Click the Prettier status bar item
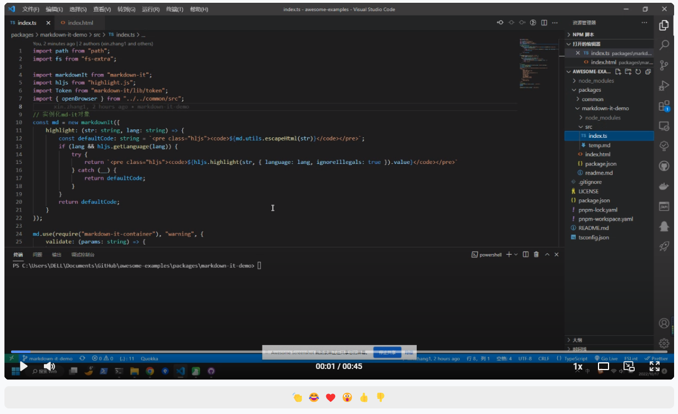The width and height of the screenshot is (678, 414). click(656, 358)
